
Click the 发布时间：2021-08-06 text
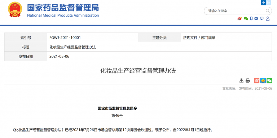(255, 89)
